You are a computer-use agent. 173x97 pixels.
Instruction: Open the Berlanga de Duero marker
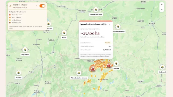(118, 27)
